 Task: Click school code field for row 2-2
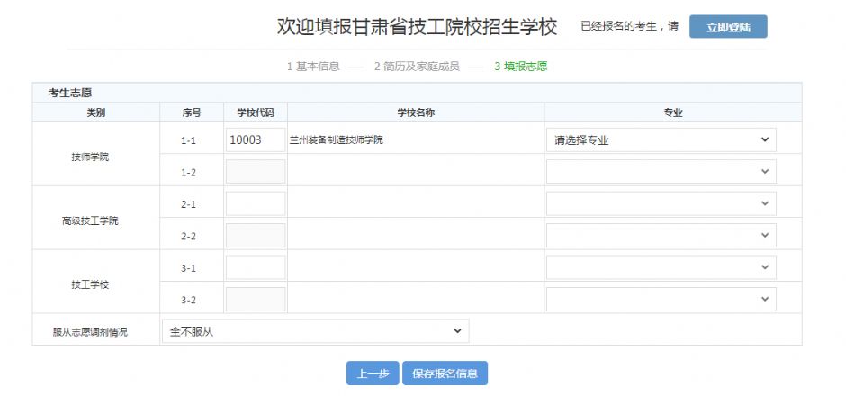pos(256,236)
